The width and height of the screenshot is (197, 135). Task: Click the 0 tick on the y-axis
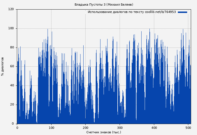coord(13,124)
